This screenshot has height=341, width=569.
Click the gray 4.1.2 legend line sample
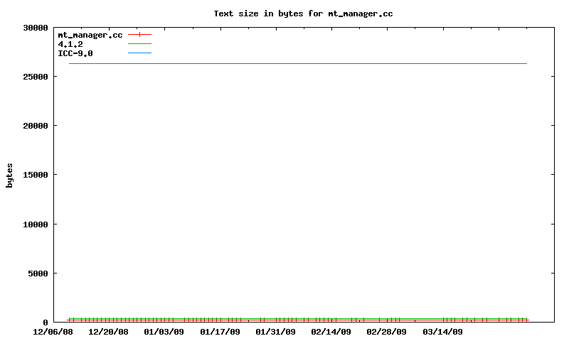click(x=139, y=44)
